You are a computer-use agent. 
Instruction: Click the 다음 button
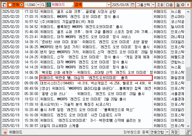pos(170,5)
